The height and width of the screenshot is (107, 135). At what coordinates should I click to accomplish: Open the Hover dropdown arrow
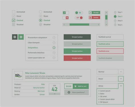pos(121,79)
